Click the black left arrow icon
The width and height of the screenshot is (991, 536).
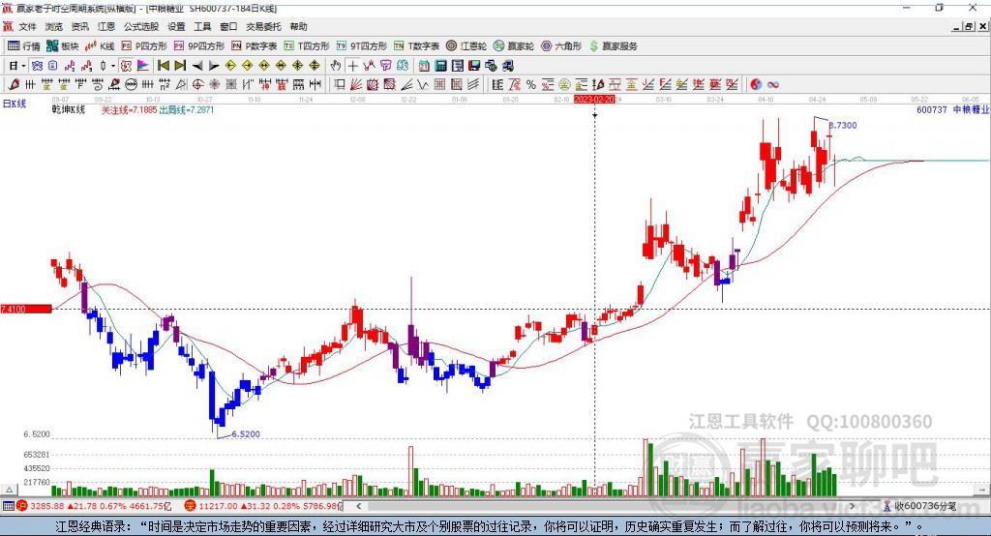(197, 66)
